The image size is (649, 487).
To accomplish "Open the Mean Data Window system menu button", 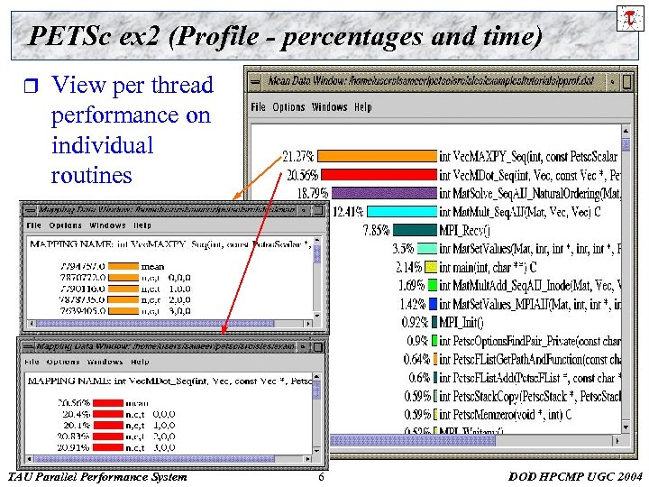I will pos(255,81).
